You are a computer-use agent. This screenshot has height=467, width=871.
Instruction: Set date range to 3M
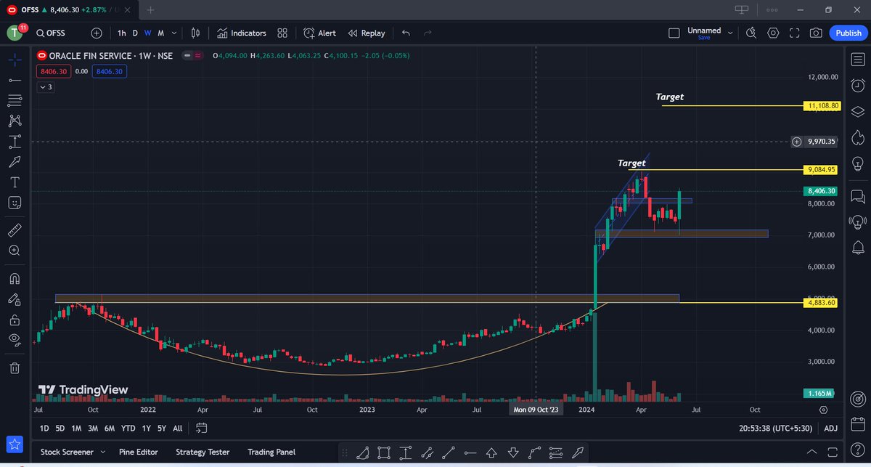pos(93,429)
